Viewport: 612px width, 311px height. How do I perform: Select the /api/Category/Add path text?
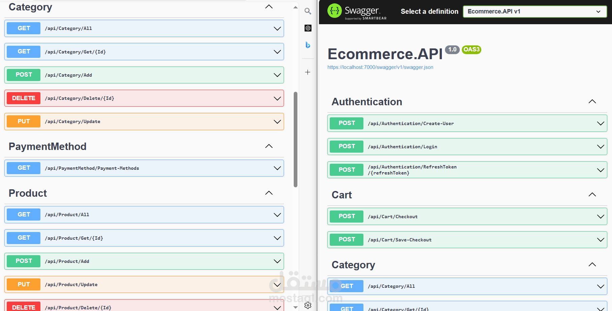click(x=68, y=75)
